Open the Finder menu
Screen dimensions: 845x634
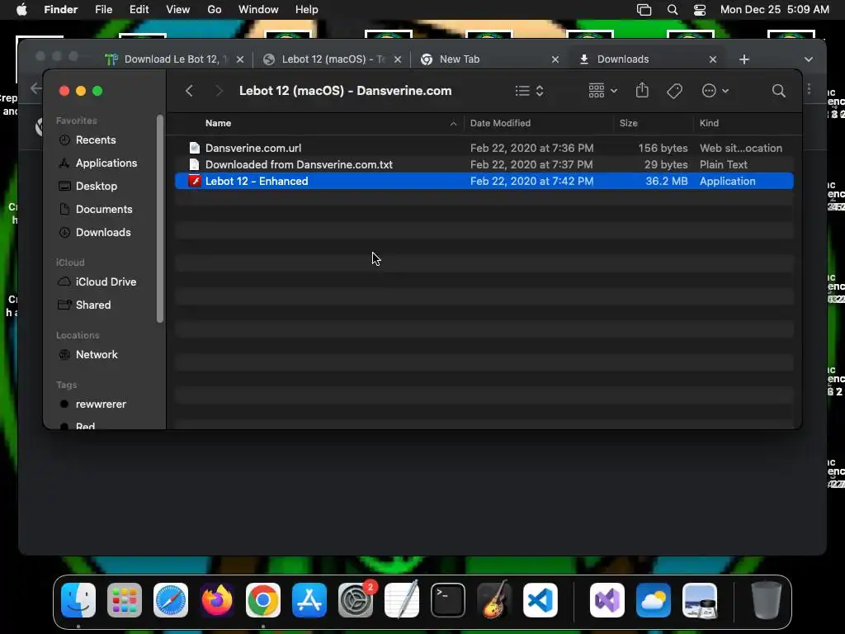[x=61, y=10]
